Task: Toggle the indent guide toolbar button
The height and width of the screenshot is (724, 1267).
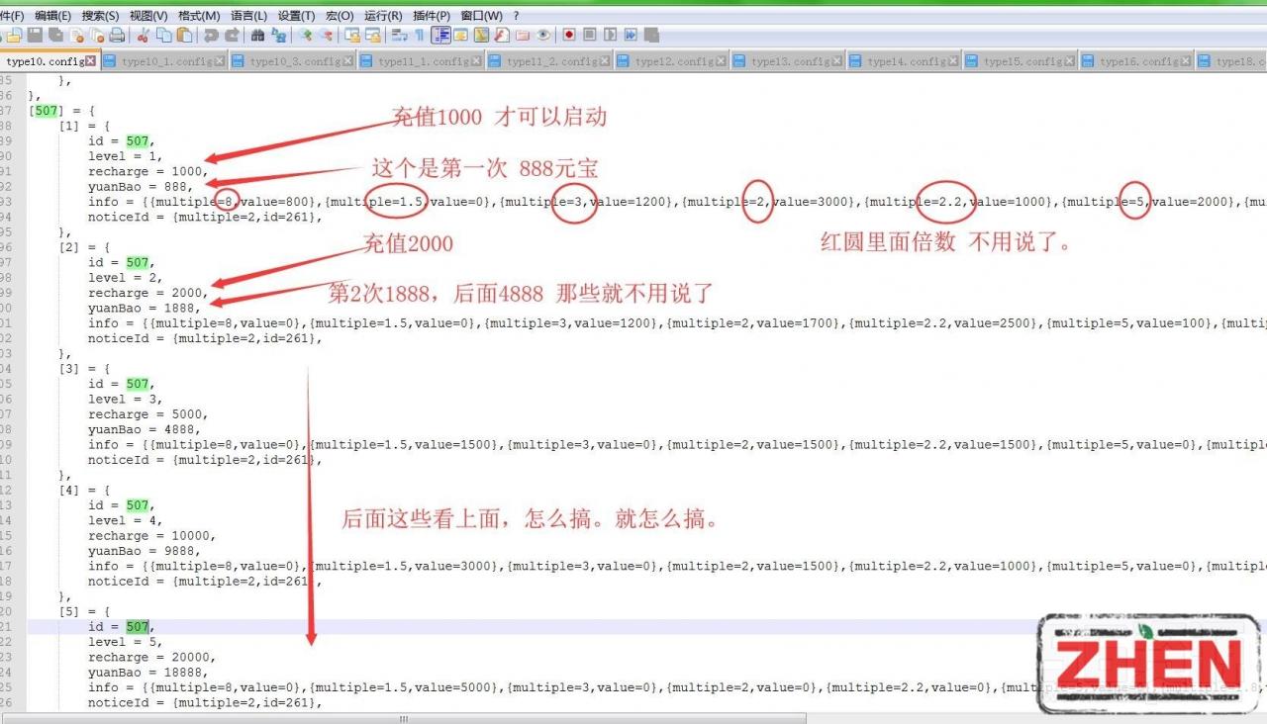Action: click(x=440, y=35)
